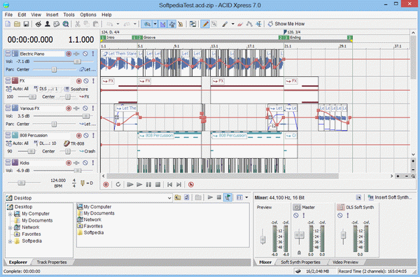Select the Selection tool beside the pencil
The height and width of the screenshot is (277, 420).
[x=214, y=24]
